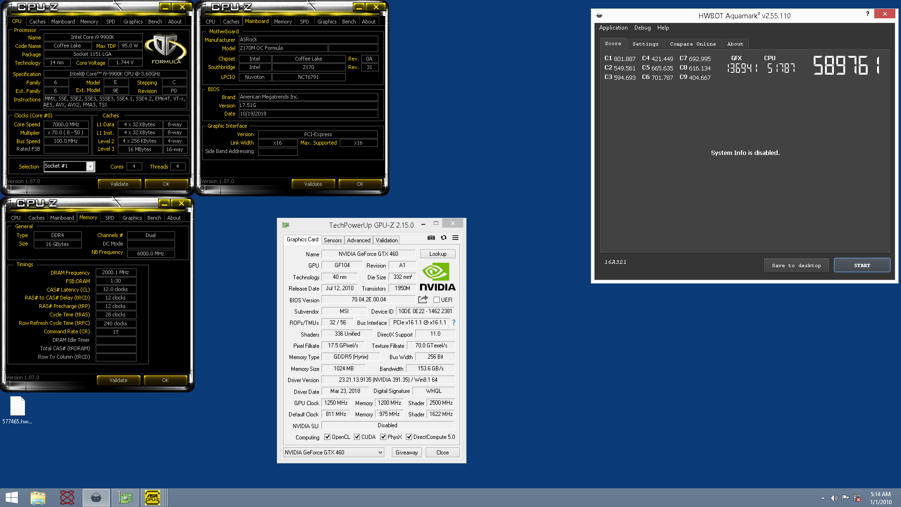Image resolution: width=901 pixels, height=507 pixels.
Task: Click the ASRock CPU-Z taskbar icon
Action: point(153,498)
